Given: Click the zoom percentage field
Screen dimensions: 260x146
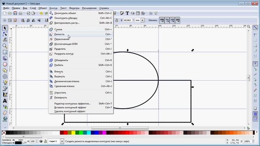Looking at the screenshot, I should coord(247,142).
